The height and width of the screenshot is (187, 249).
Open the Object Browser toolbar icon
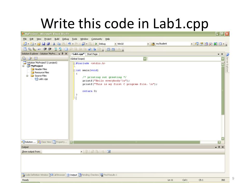[x=206, y=44]
